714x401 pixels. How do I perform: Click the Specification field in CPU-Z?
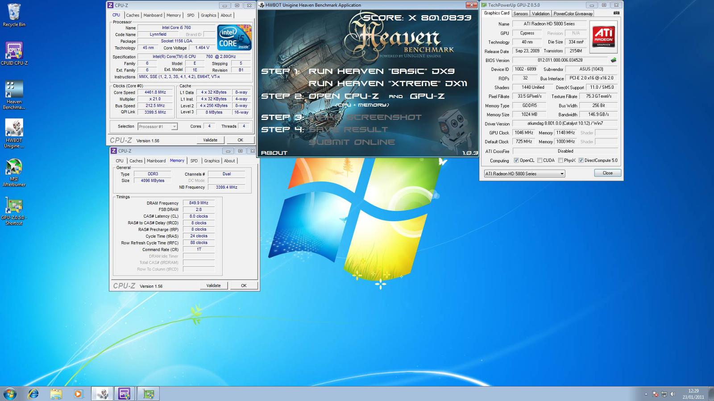[194, 57]
